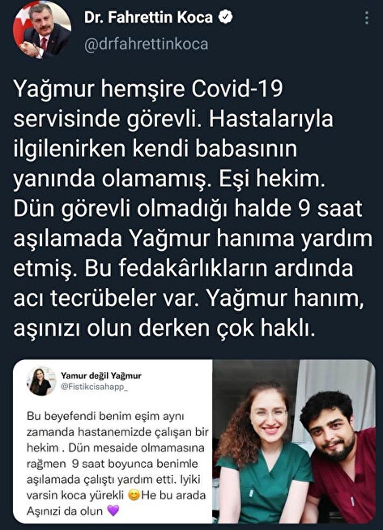383x530 pixels.
Task: Click Eşi hekim in the tweet text
Action: (272, 179)
